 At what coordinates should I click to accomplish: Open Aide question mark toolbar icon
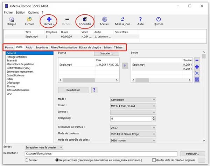pyautogui.click(x=140, y=21)
